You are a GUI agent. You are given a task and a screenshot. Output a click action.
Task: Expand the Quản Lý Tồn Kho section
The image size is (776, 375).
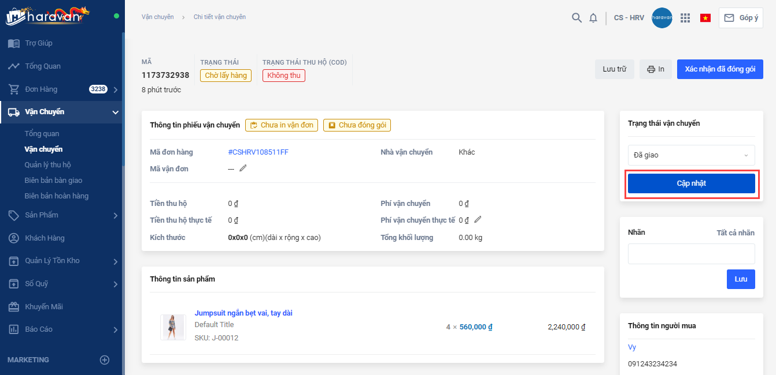click(116, 261)
